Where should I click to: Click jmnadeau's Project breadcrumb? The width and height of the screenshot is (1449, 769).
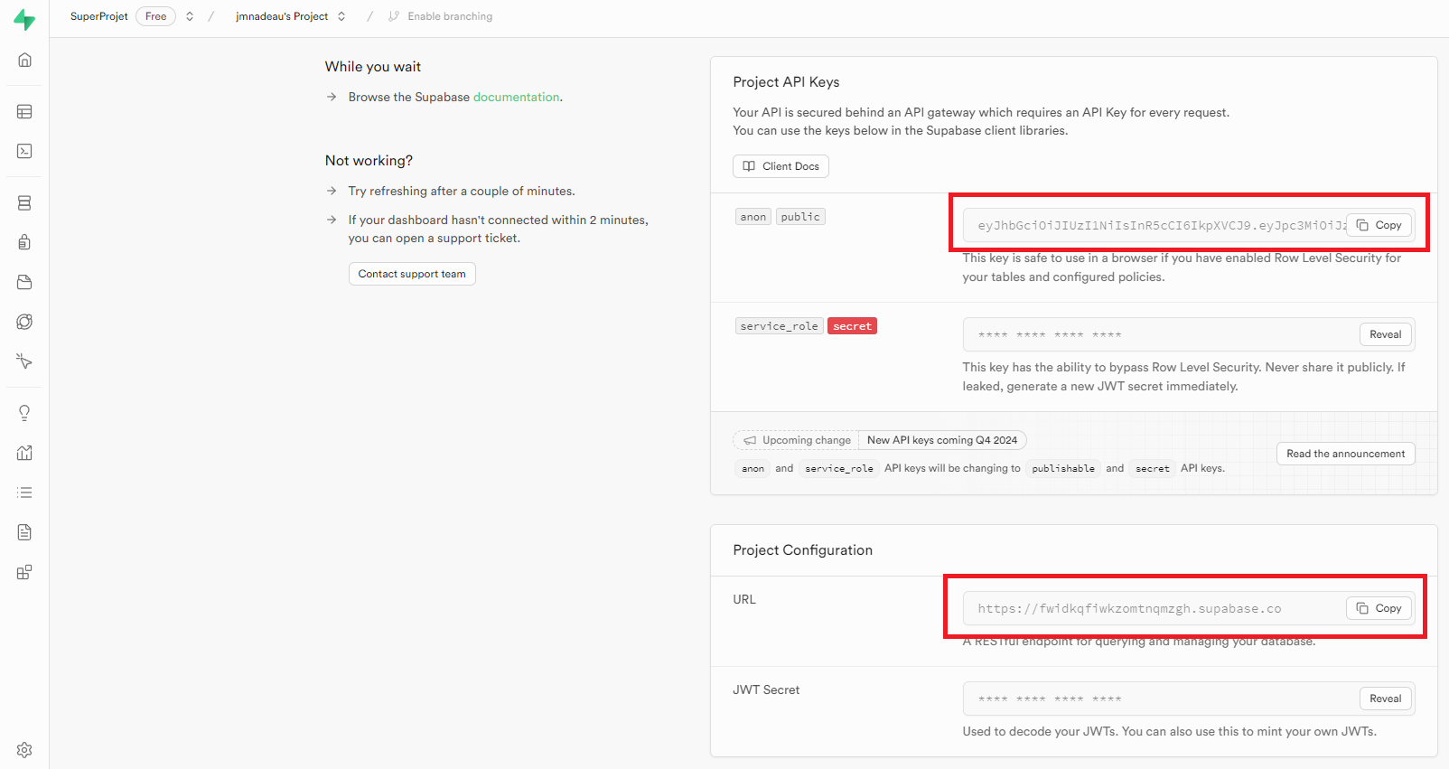(282, 16)
